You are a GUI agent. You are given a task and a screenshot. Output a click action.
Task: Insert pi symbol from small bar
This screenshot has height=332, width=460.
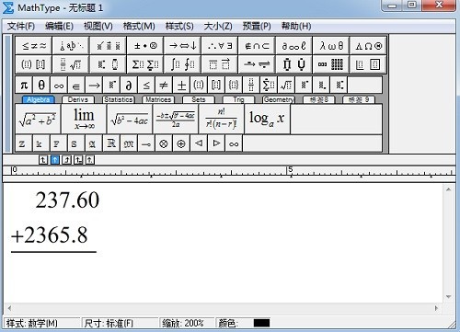tap(24, 85)
